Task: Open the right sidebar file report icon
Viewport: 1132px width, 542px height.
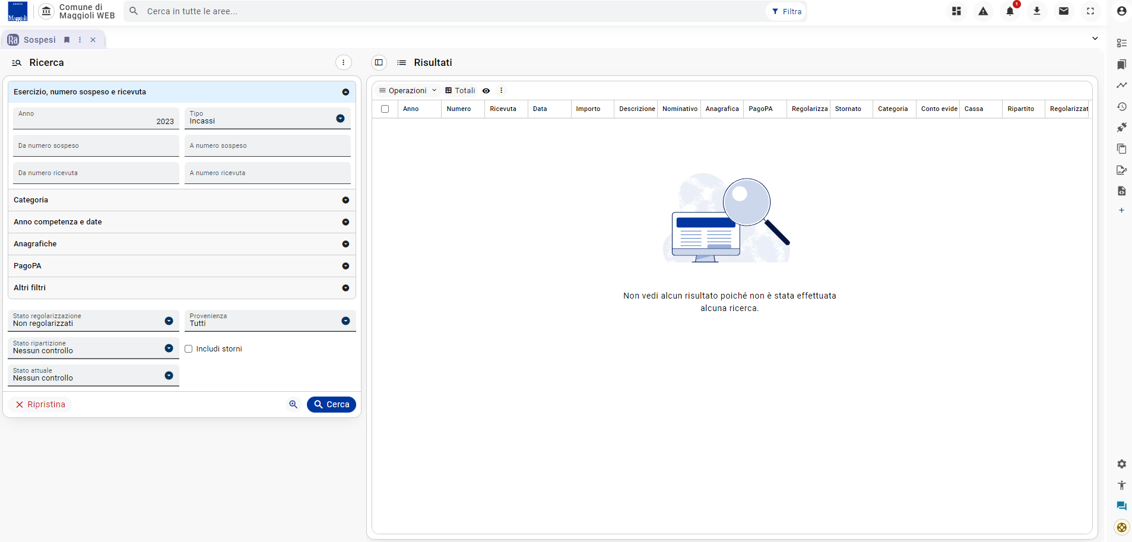Action: coord(1121,191)
